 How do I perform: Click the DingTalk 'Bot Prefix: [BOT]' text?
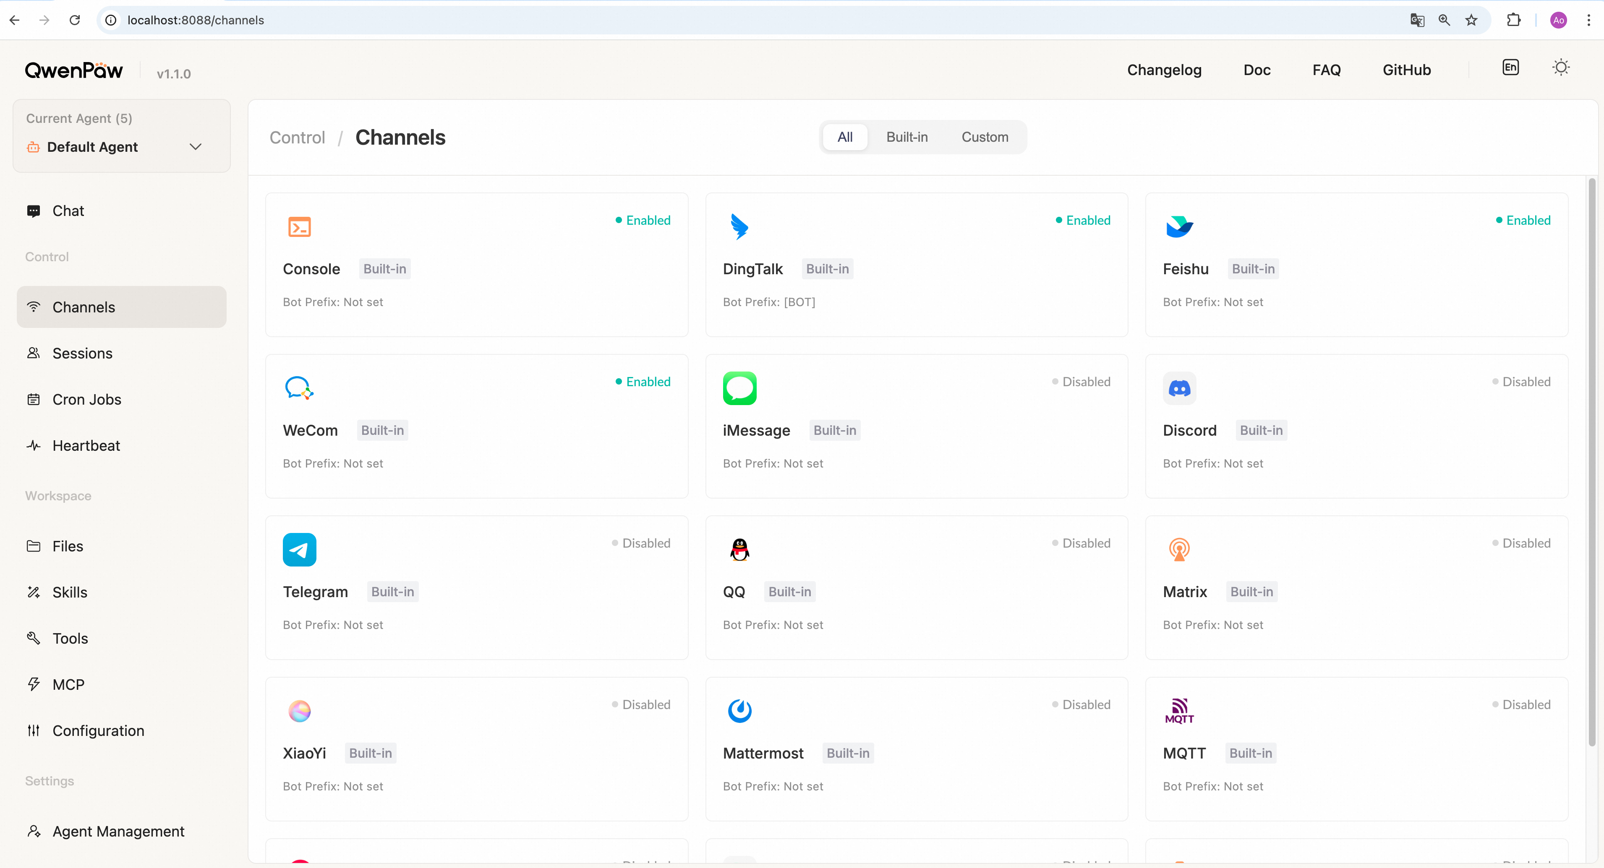[x=769, y=302]
